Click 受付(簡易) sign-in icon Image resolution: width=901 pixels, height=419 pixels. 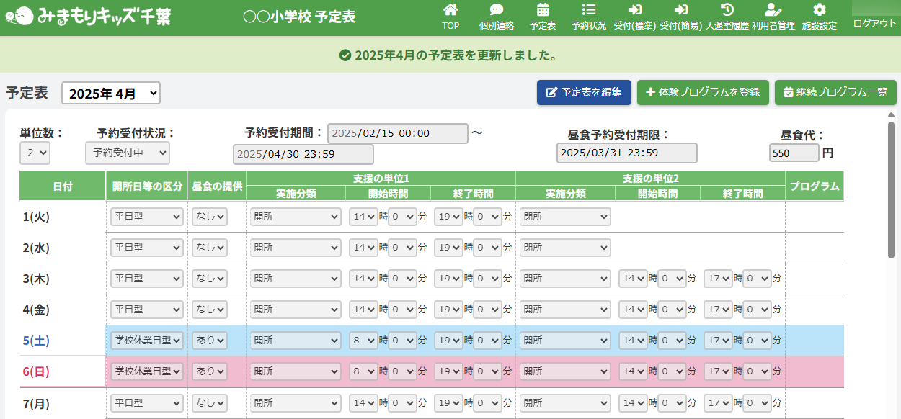680,10
